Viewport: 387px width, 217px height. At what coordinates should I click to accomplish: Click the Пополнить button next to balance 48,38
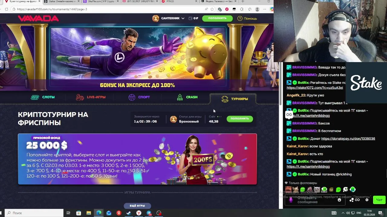coord(240,118)
